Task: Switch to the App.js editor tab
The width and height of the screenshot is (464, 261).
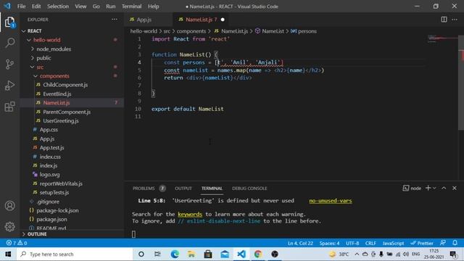Action: coord(144,20)
